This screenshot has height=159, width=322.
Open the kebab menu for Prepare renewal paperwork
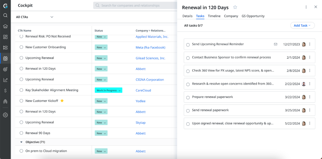pyautogui.click(x=310, y=97)
